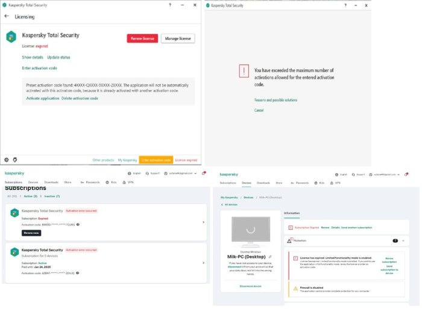Click the active subscription's product hexagon icon
Screen dimensions: 422x309
pos(14,252)
